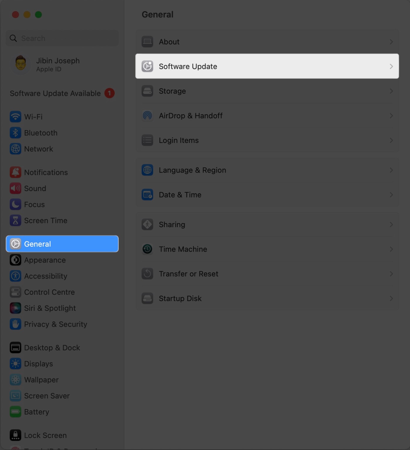Click the Bluetooth icon in sidebar

[15, 133]
